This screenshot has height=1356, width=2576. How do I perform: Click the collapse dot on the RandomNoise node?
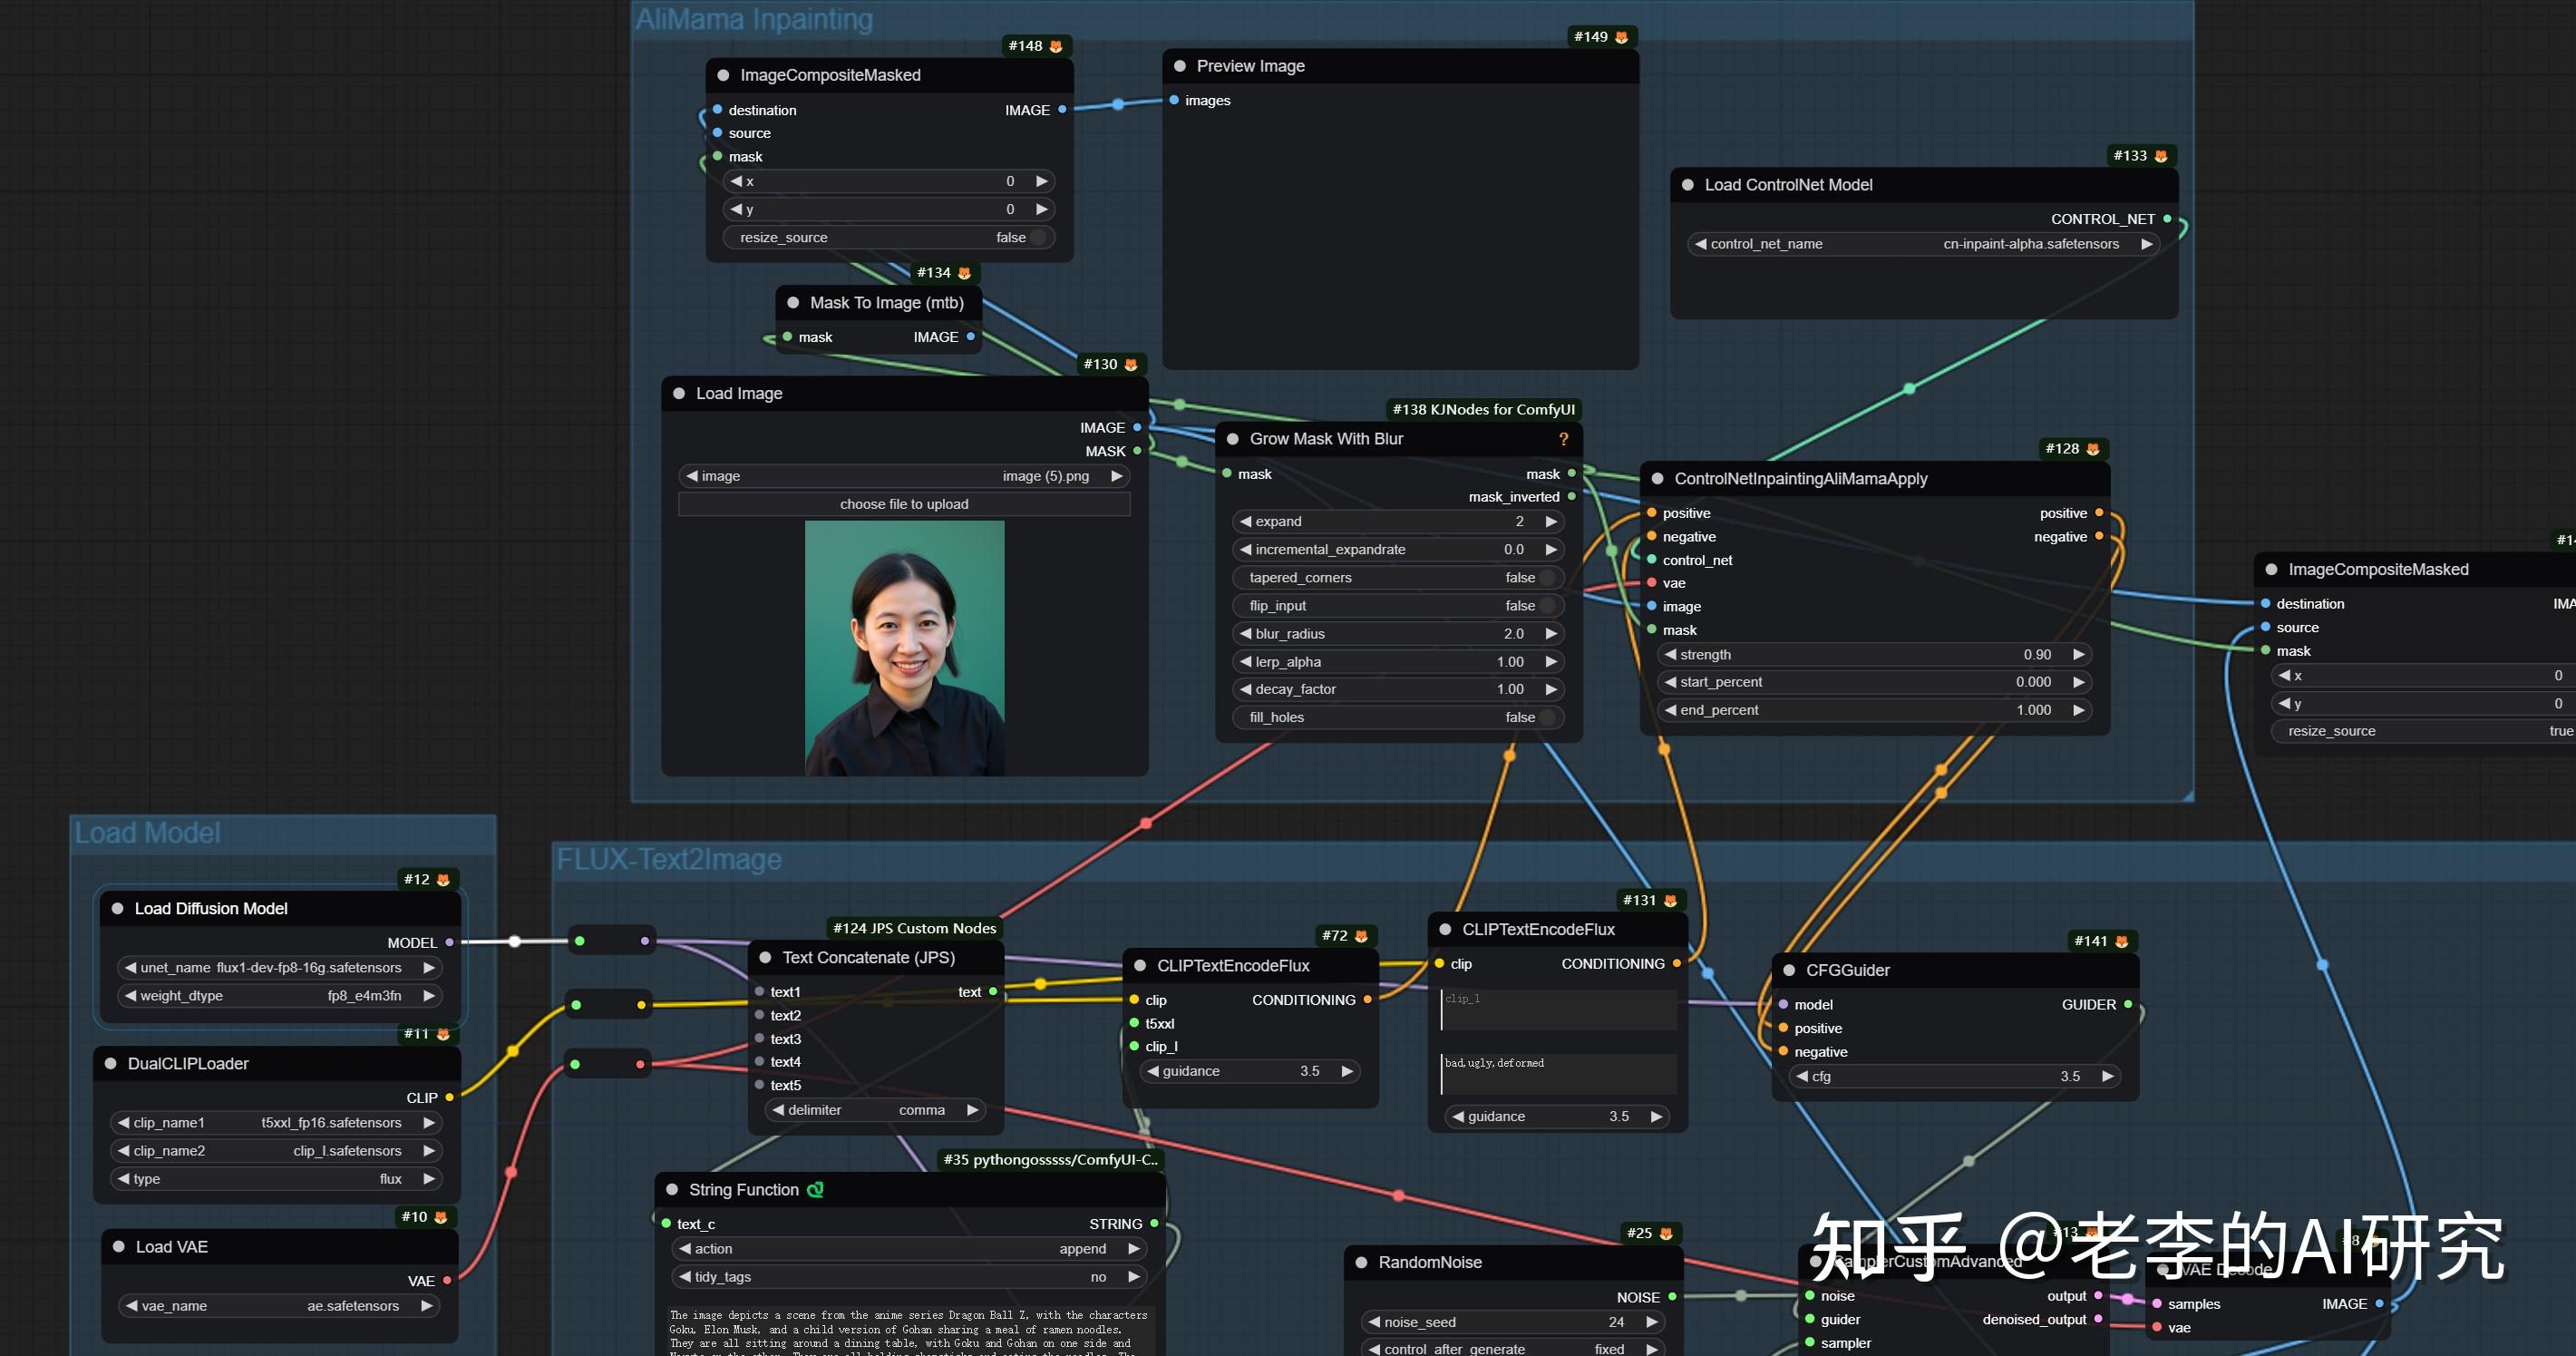click(x=1362, y=1262)
